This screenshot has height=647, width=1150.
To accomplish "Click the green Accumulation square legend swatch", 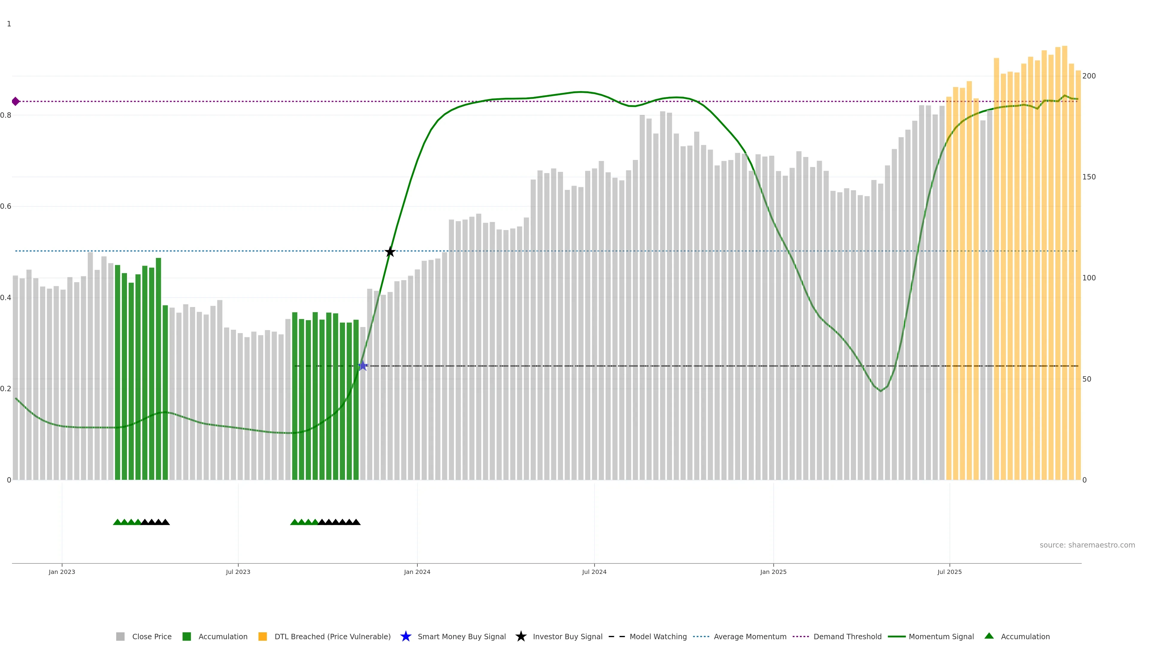I will click(187, 636).
